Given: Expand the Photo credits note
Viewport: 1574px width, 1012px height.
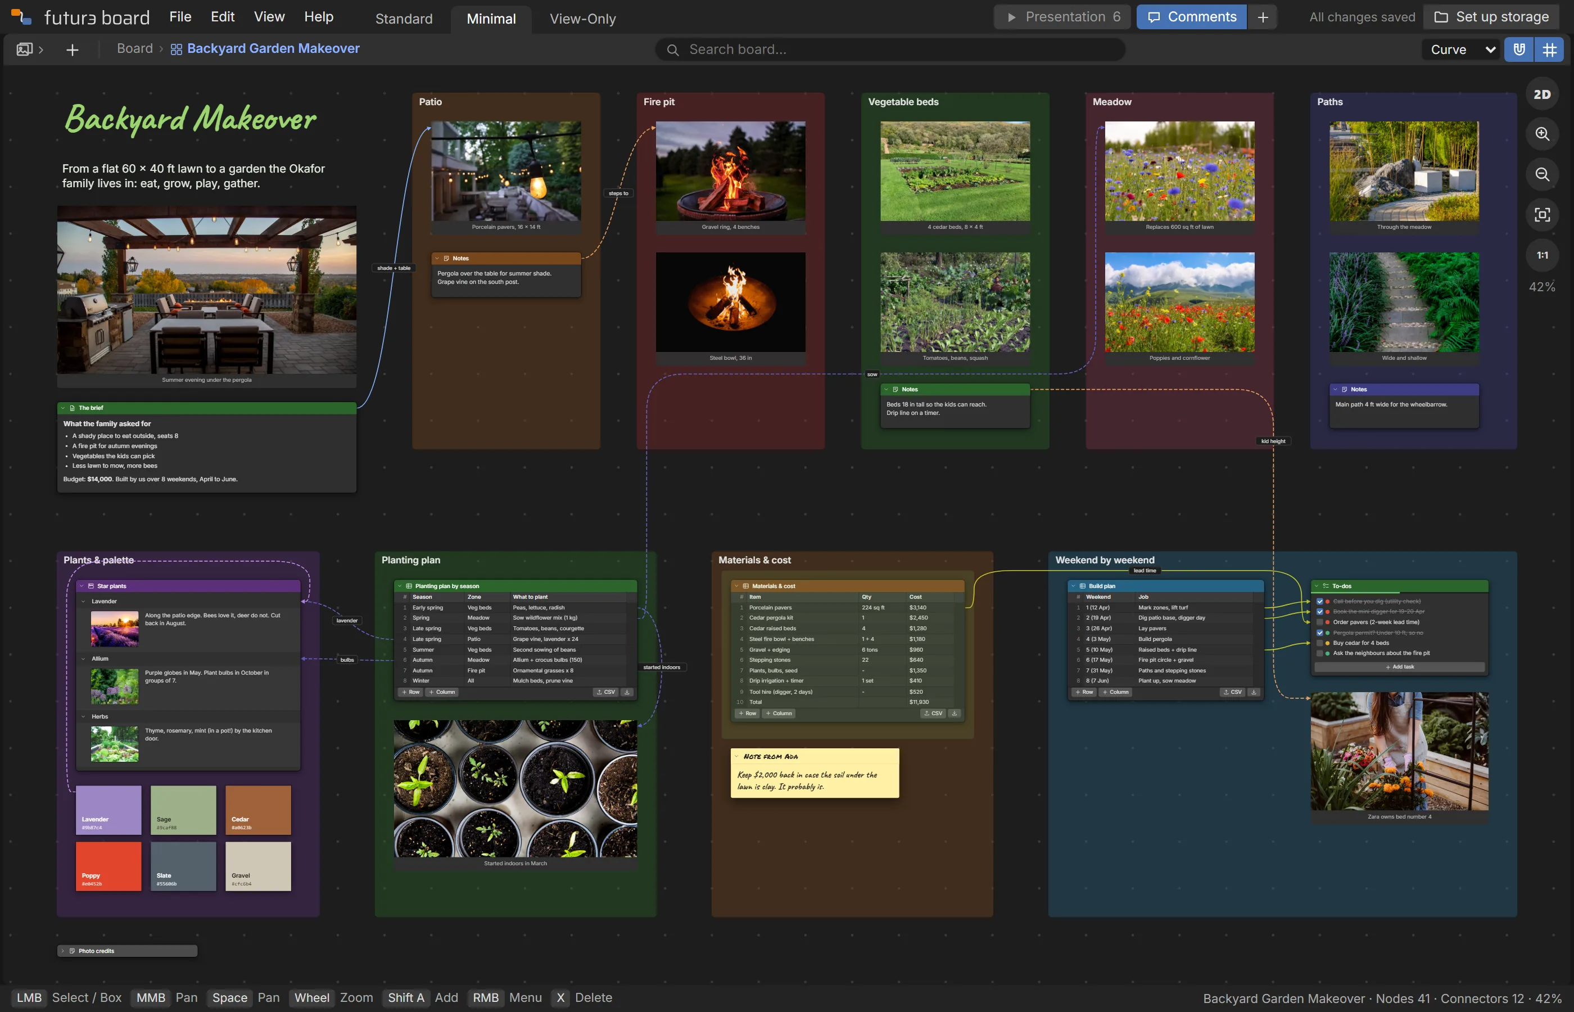Looking at the screenshot, I should 63,951.
